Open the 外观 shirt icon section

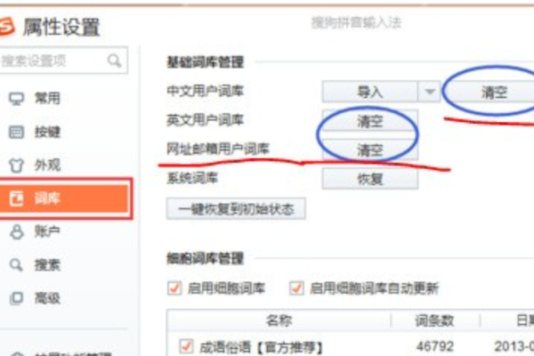(16, 166)
